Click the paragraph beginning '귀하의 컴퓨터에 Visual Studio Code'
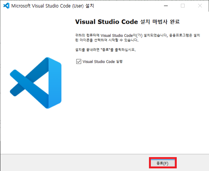Screen dimensions: 209x171 tap(138, 38)
